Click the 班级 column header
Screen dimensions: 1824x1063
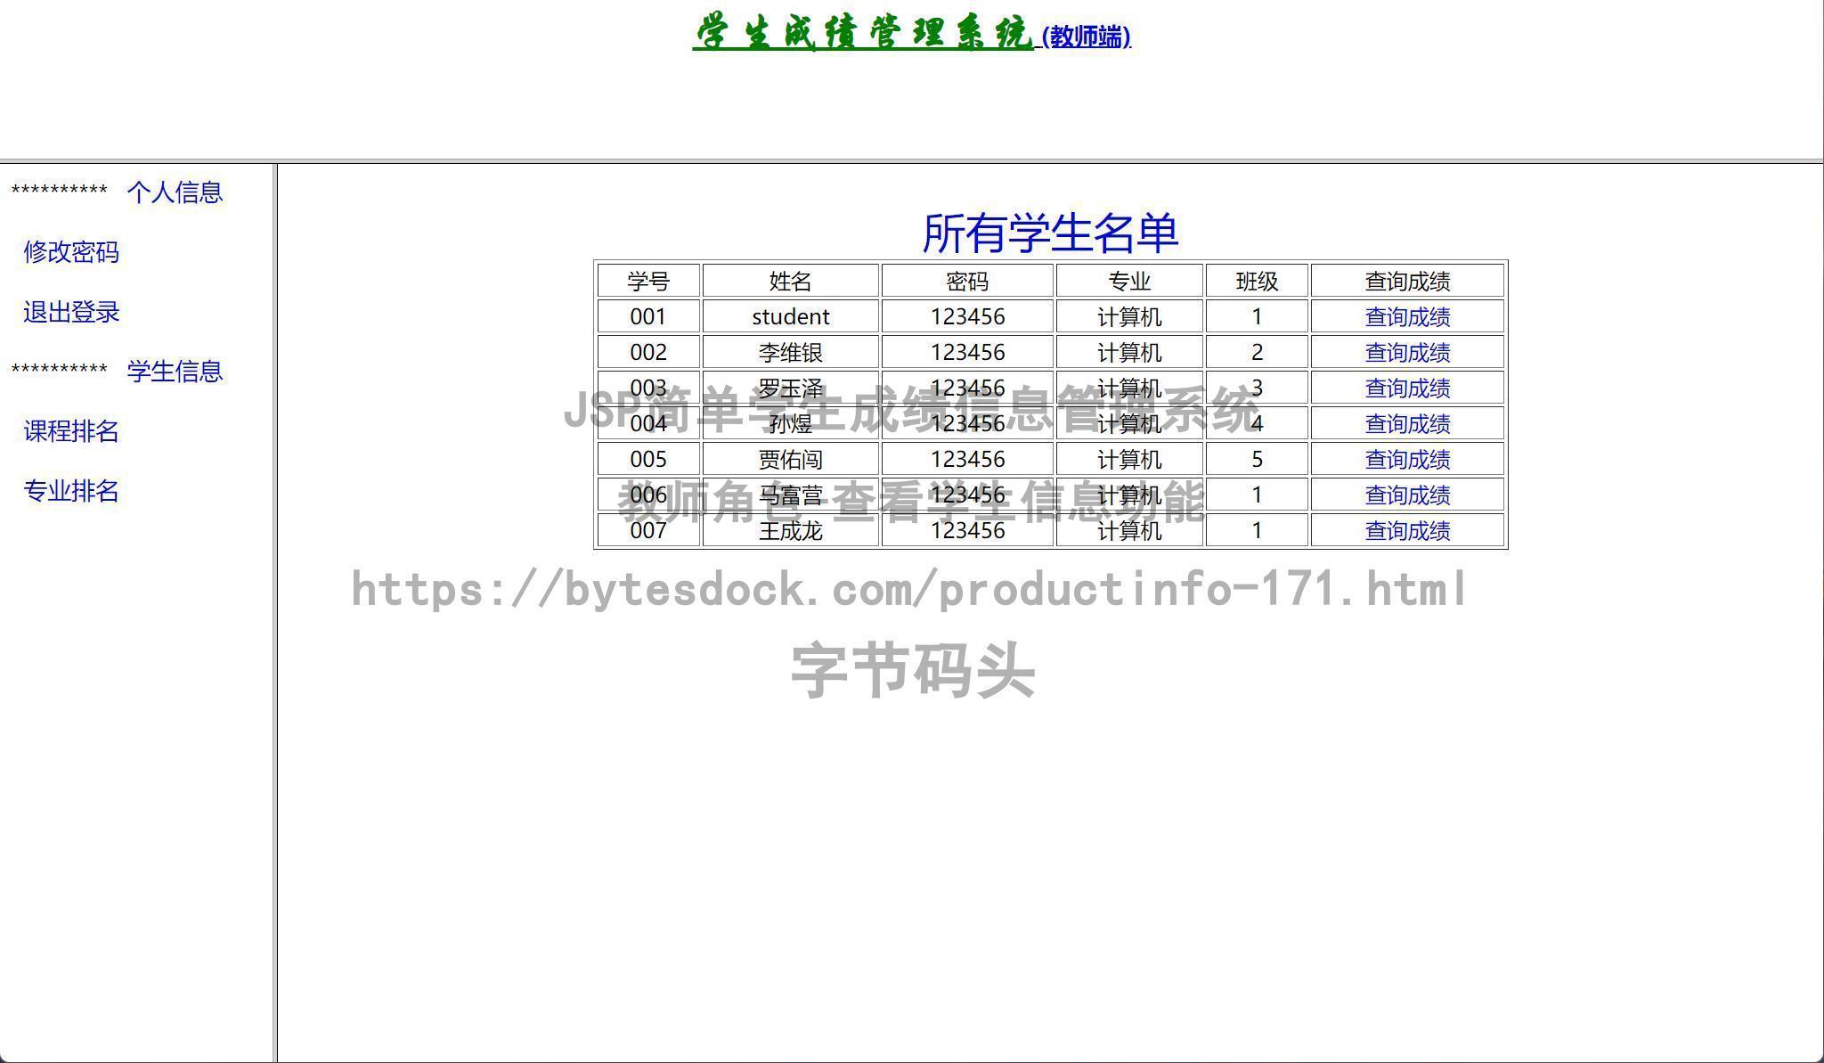(x=1256, y=280)
